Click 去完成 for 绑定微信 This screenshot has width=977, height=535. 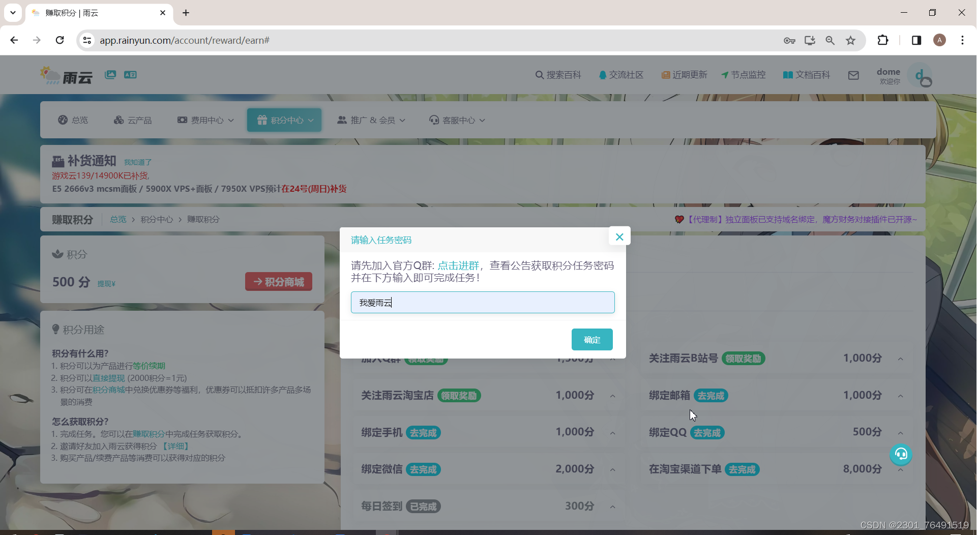(x=423, y=469)
